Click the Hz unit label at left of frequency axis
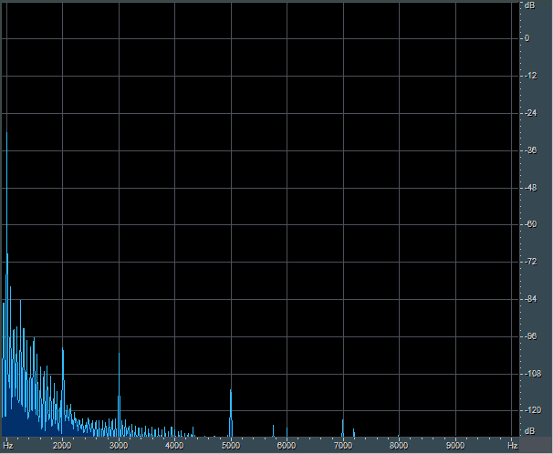This screenshot has height=454, width=553. pyautogui.click(x=8, y=446)
